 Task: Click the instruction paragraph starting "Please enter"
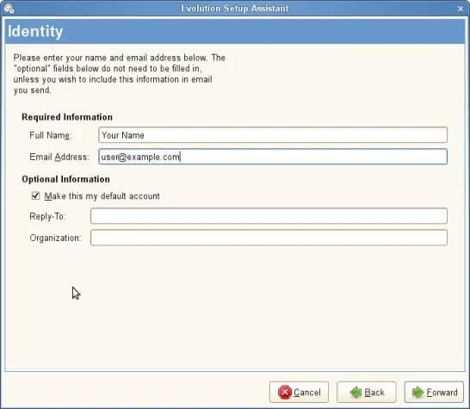pyautogui.click(x=119, y=74)
